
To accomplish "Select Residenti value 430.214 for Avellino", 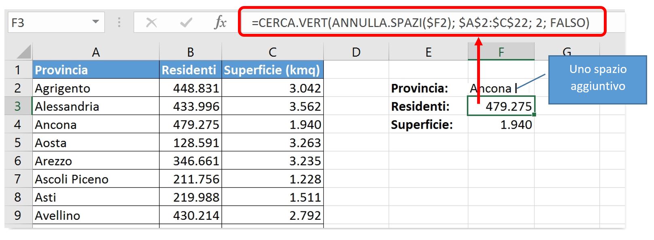I will click(191, 215).
